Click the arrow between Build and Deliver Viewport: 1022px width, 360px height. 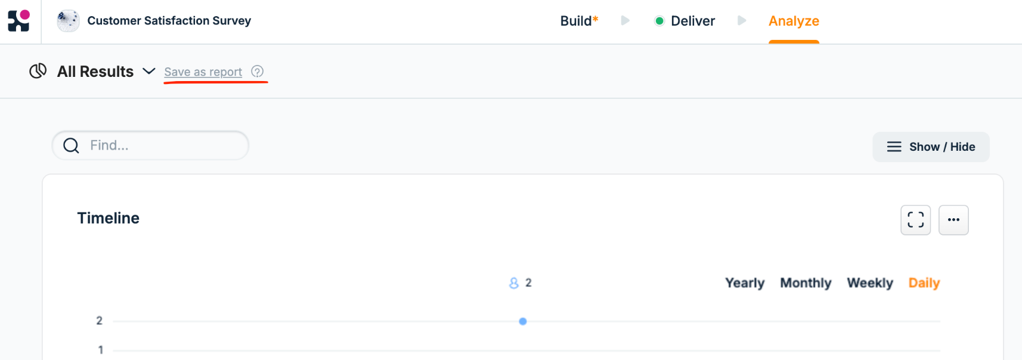(x=625, y=21)
